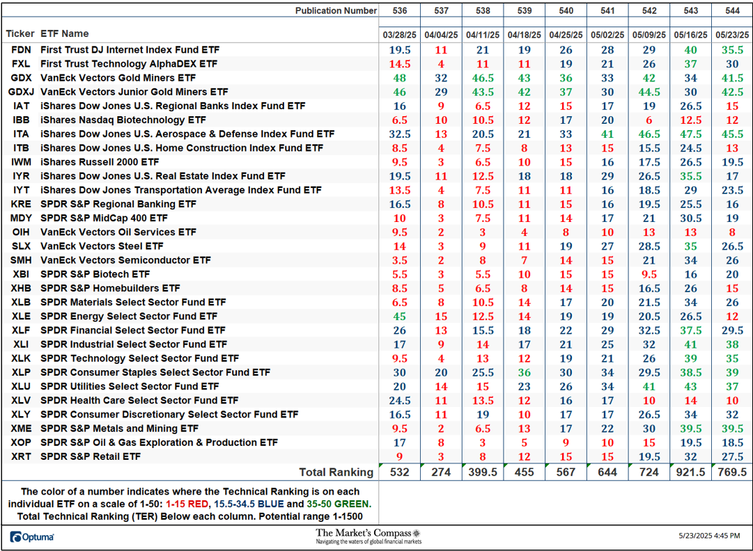This screenshot has width=753, height=551.
Task: Click the 5/23/2025 4:45 PM timestamp
Action: (x=708, y=536)
